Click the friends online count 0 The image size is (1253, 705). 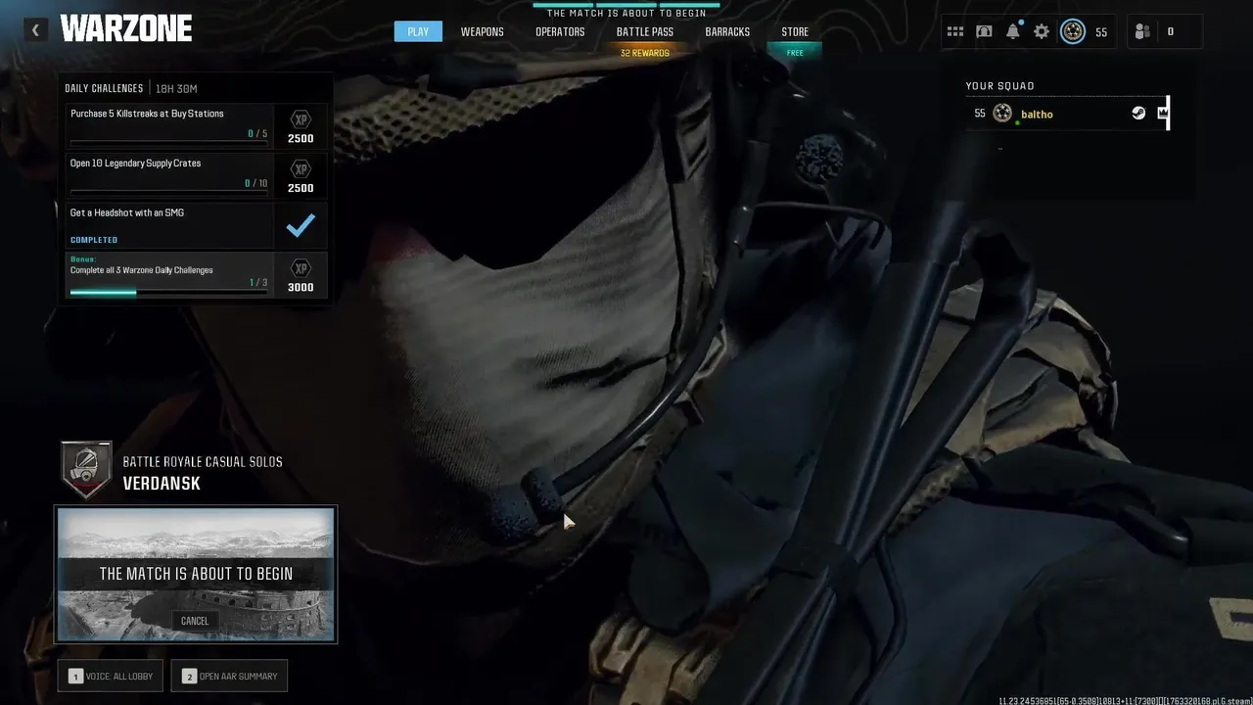pos(1170,31)
